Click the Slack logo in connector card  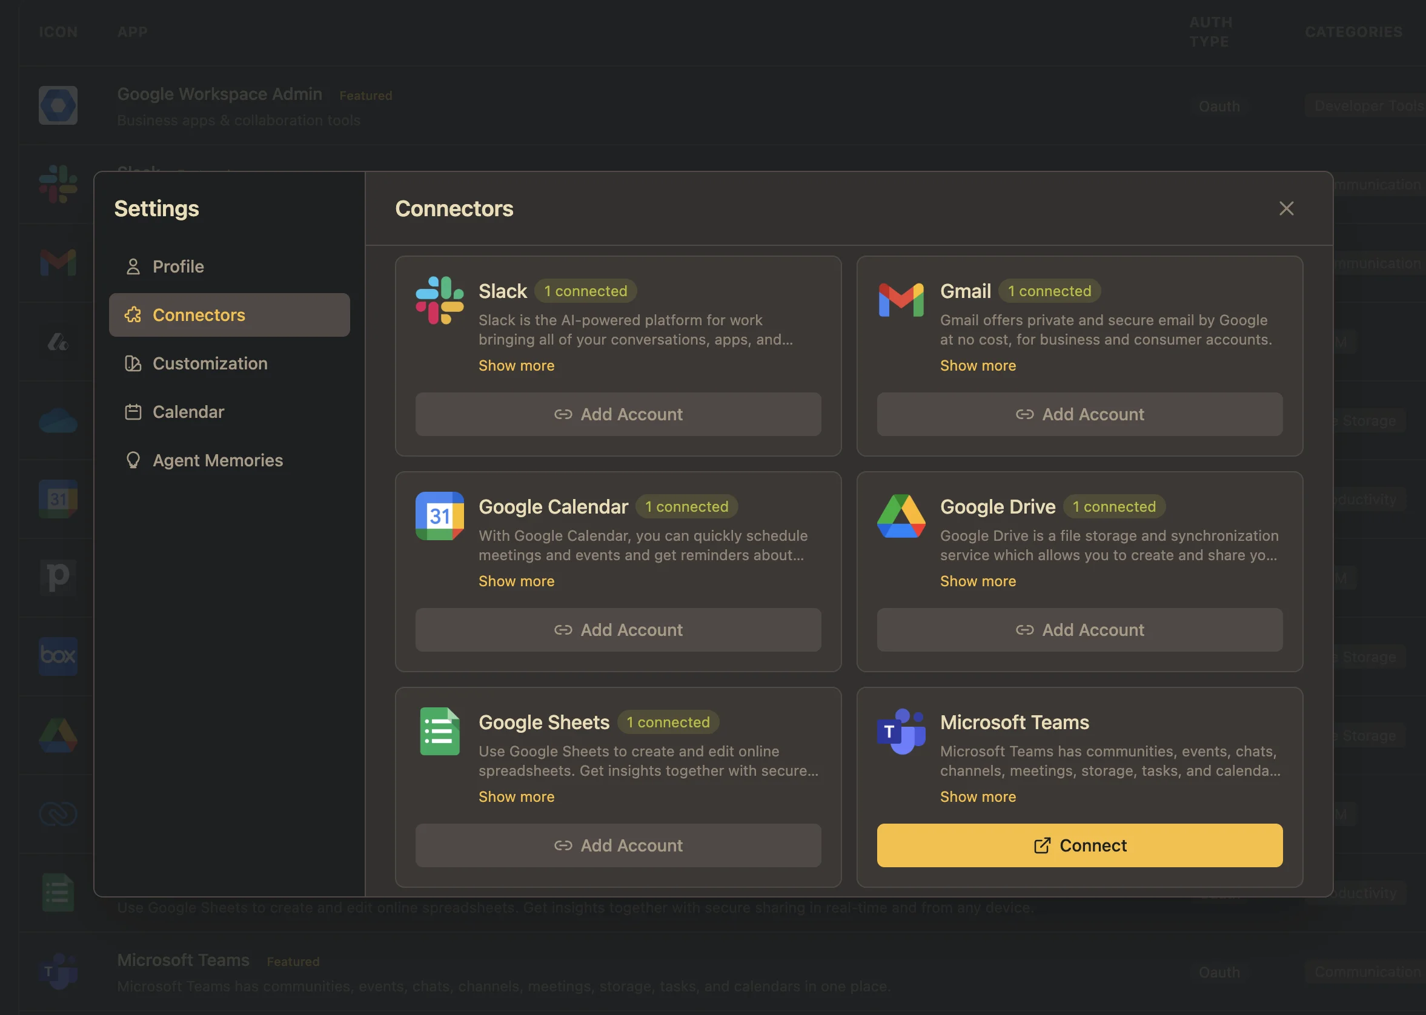coord(439,300)
